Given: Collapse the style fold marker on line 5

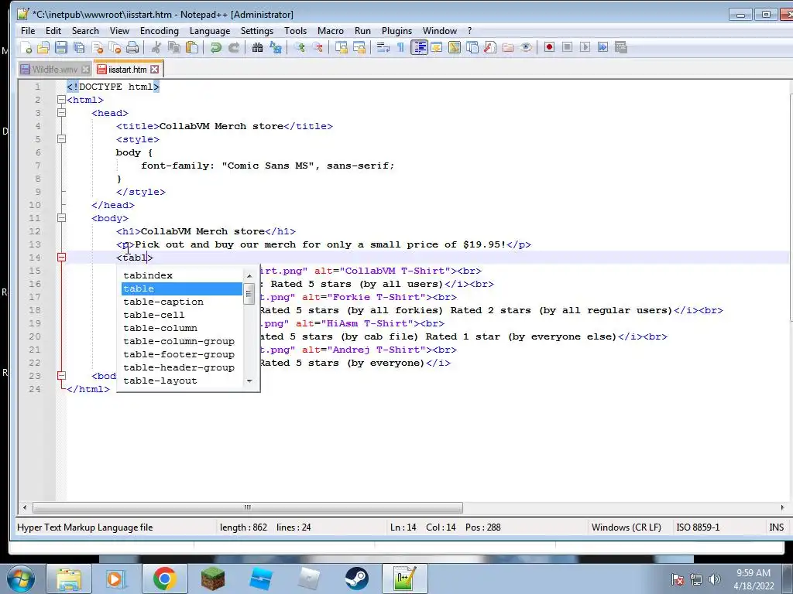Looking at the screenshot, I should coord(61,139).
